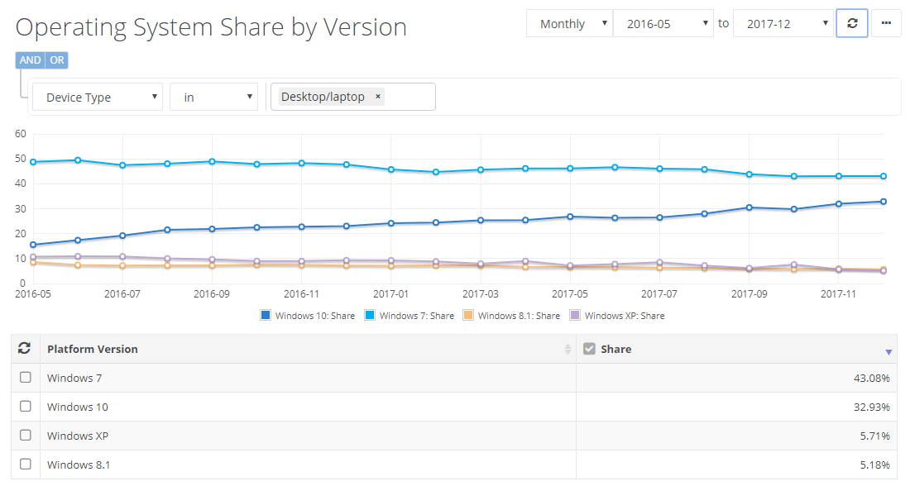Check the Windows 7 row checkbox
The width and height of the screenshot is (910, 486).
(x=26, y=378)
